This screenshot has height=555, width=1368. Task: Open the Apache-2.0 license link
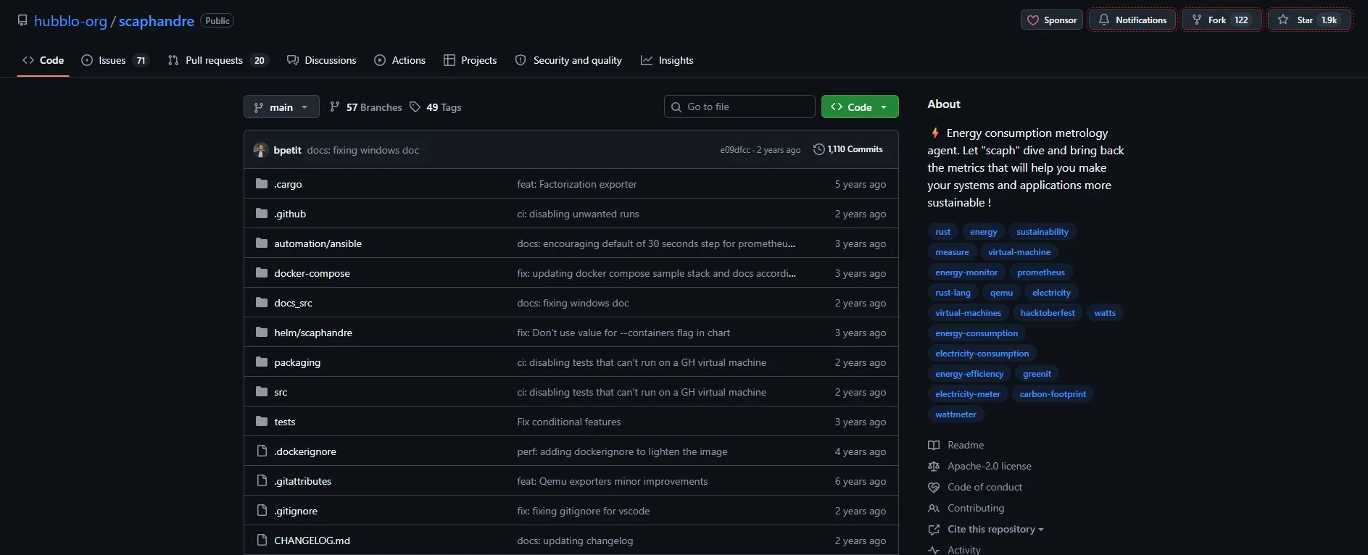tap(989, 467)
